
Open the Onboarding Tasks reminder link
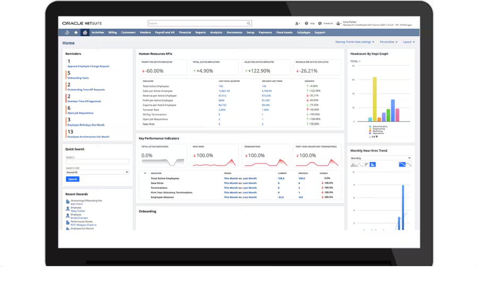coord(78,78)
